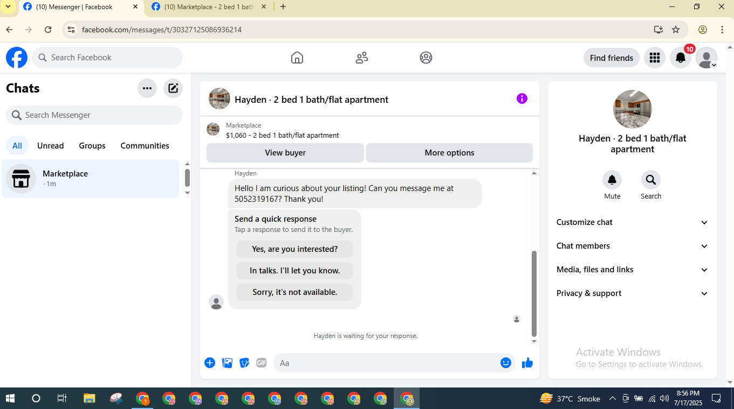Open a new browser tab
Screen dimensions: 734x409
coord(283,7)
